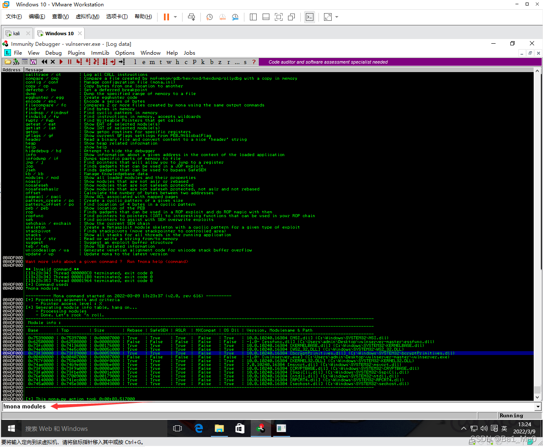543x447 pixels.
Task: Toggle the VMware library sidebar view
Action: click(253, 17)
